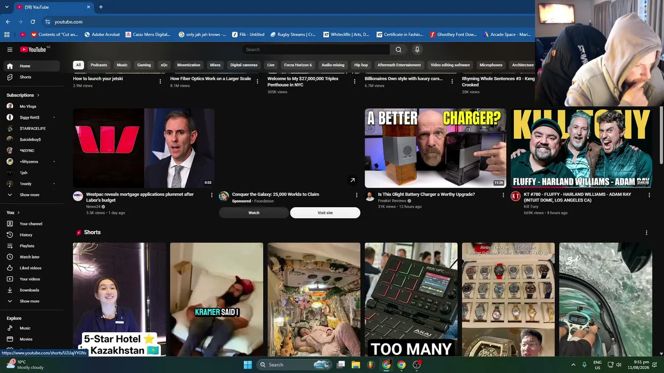Screen dimensions: 664x373
Task: Open File Explorer from the taskbar
Action: (x=356, y=365)
